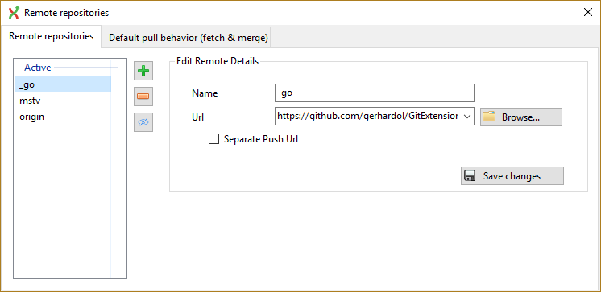This screenshot has width=601, height=292.
Task: Focus the Name input field
Action: point(375,93)
